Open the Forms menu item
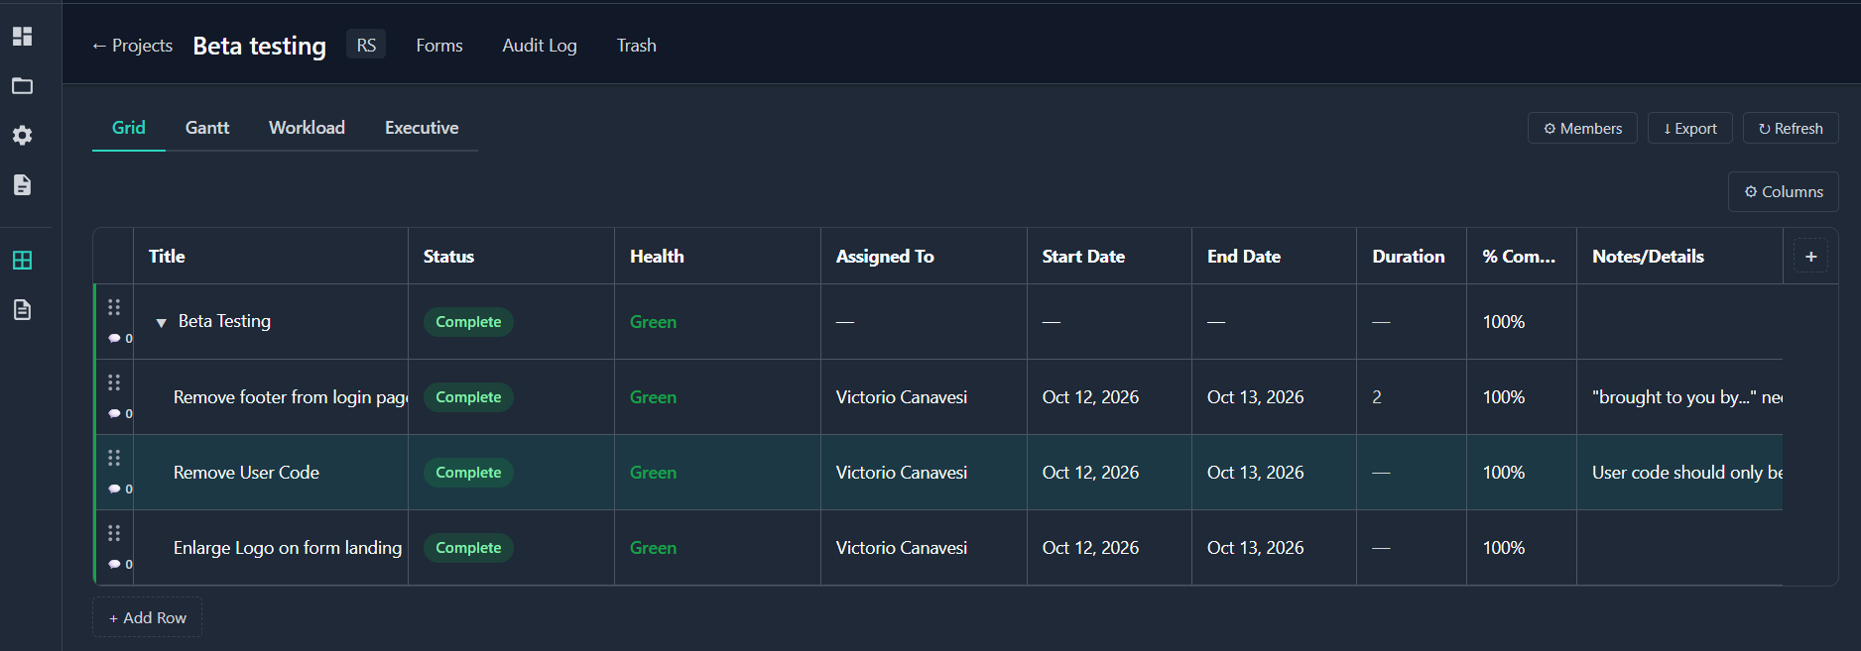The image size is (1861, 651). (439, 46)
